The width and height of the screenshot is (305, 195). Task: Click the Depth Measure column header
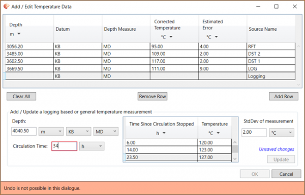click(x=126, y=29)
